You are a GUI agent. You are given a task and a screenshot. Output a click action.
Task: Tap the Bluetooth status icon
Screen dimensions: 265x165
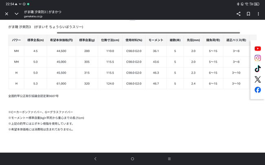click(x=238, y=4)
